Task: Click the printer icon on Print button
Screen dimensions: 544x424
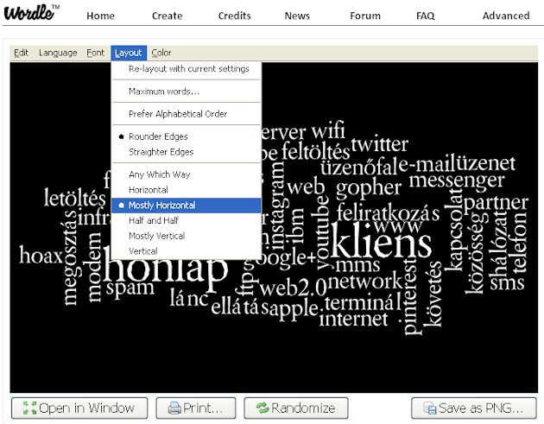Action: [174, 408]
